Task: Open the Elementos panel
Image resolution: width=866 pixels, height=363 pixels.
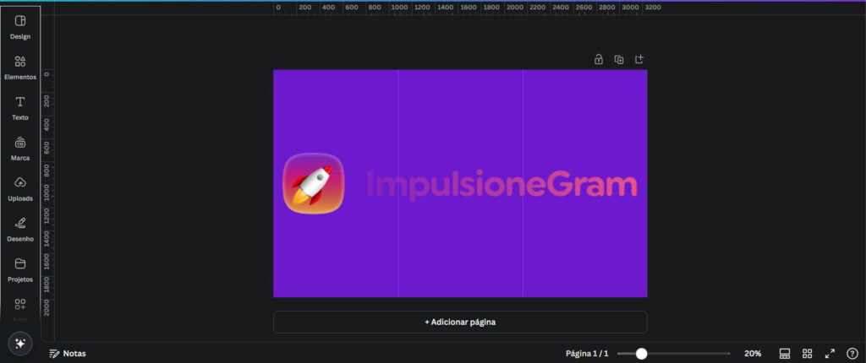Action: 20,67
